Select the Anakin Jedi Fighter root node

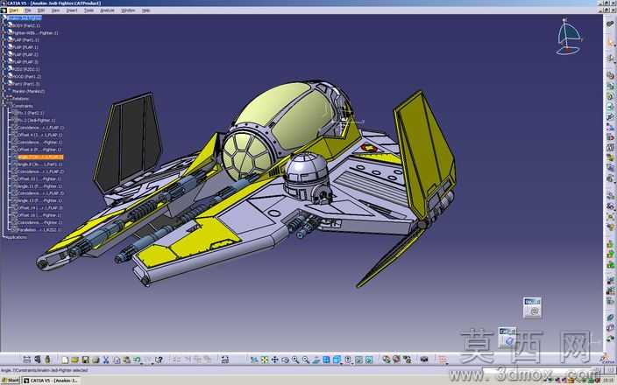click(25, 18)
